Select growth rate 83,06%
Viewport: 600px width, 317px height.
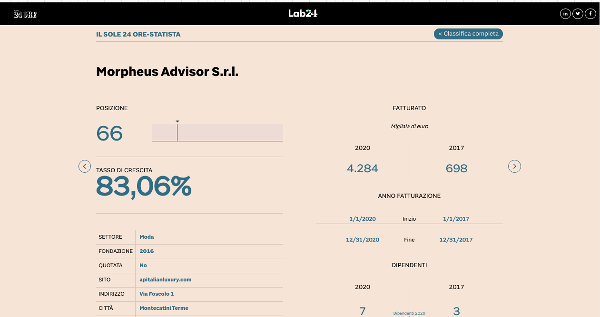pyautogui.click(x=144, y=186)
